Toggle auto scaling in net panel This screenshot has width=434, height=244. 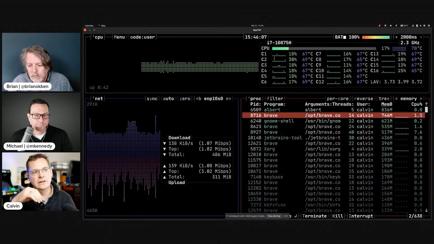coord(168,99)
